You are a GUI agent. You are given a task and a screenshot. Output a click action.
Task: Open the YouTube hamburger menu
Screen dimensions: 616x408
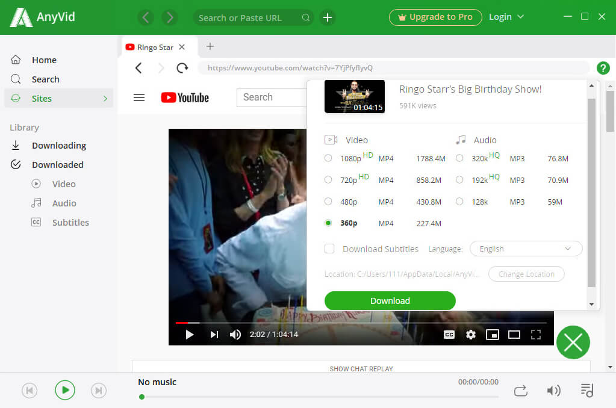[x=139, y=97]
